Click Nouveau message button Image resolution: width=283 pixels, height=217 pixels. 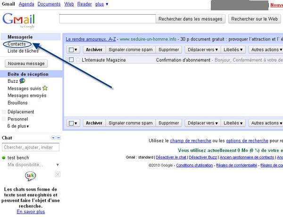[26, 64]
